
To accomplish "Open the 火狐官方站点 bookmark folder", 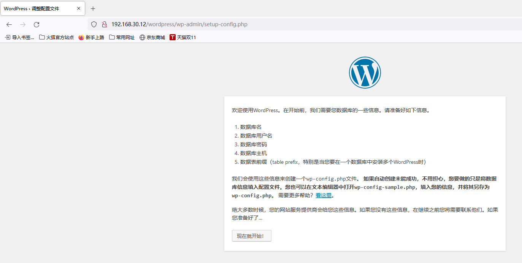I will click(57, 37).
